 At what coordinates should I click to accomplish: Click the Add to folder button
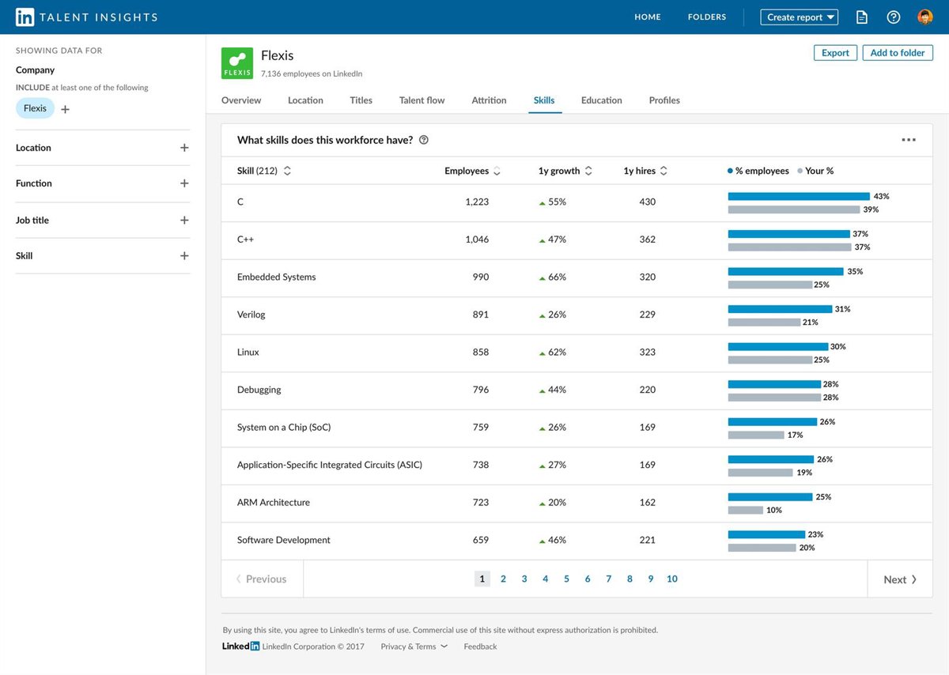(898, 53)
